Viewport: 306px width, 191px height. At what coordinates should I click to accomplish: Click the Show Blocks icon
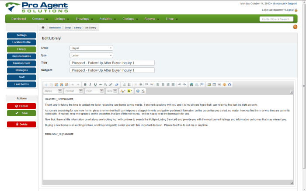143,91
